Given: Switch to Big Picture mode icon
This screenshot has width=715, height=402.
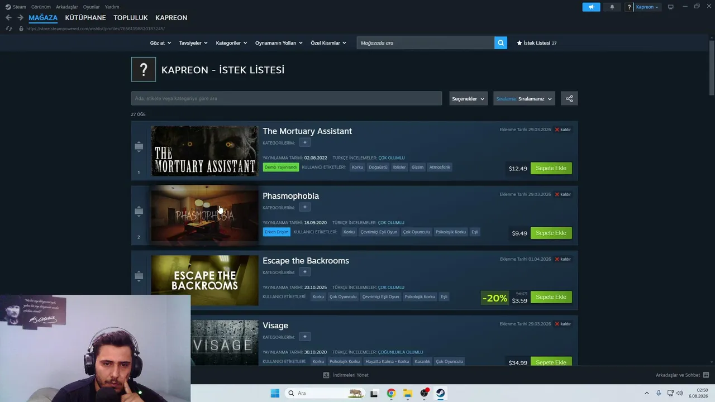Looking at the screenshot, I should [671, 7].
